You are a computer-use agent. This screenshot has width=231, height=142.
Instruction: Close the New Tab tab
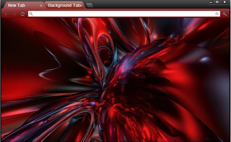[x=41, y=6]
